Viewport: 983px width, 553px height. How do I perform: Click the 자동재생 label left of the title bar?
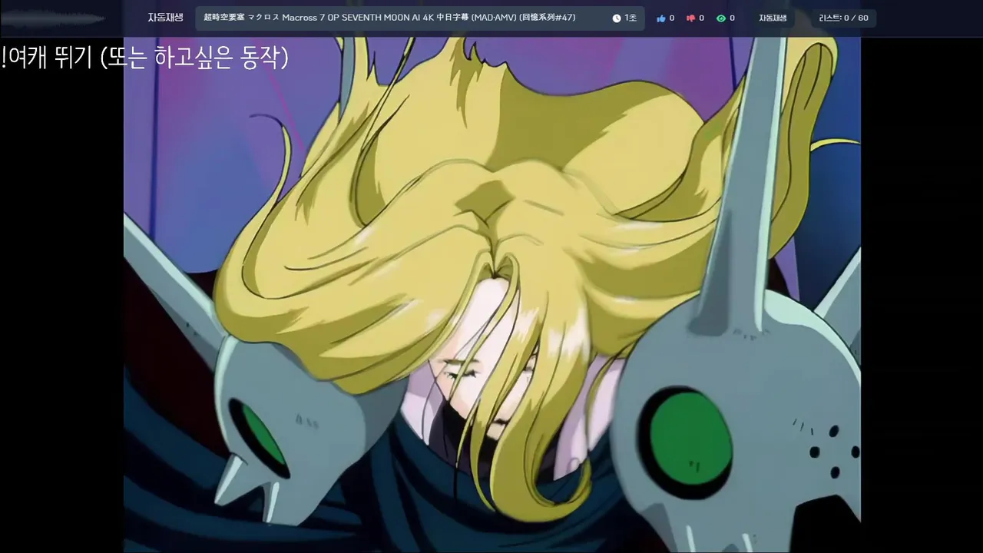click(x=165, y=18)
